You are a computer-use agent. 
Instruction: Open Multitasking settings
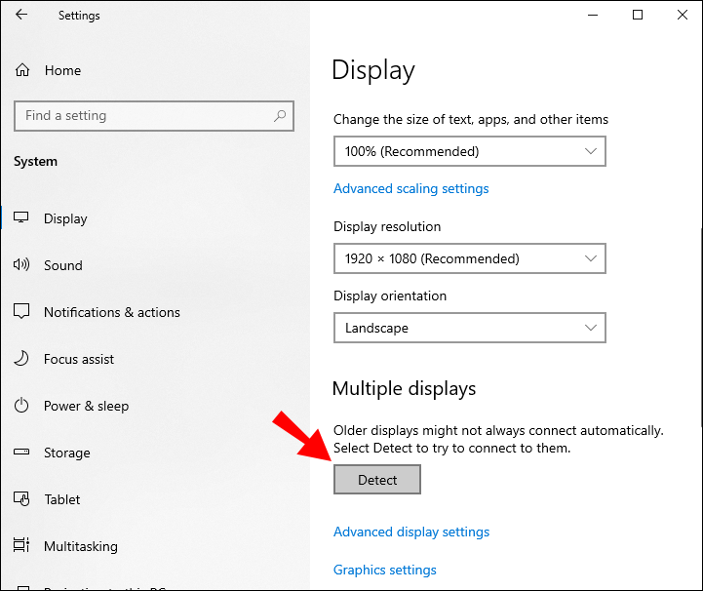pyautogui.click(x=81, y=546)
